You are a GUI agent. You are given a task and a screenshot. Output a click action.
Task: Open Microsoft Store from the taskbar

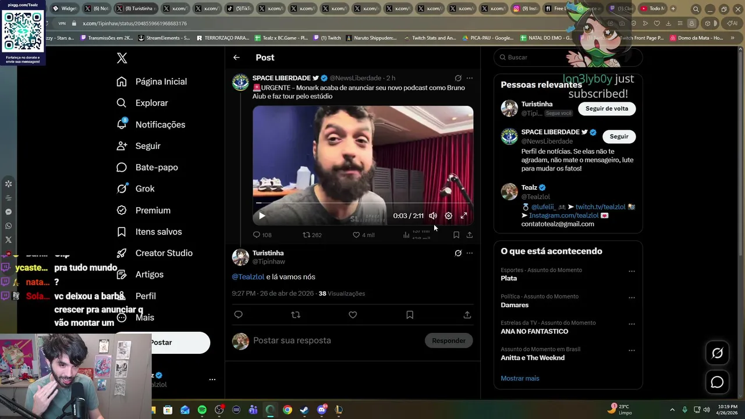tap(168, 410)
